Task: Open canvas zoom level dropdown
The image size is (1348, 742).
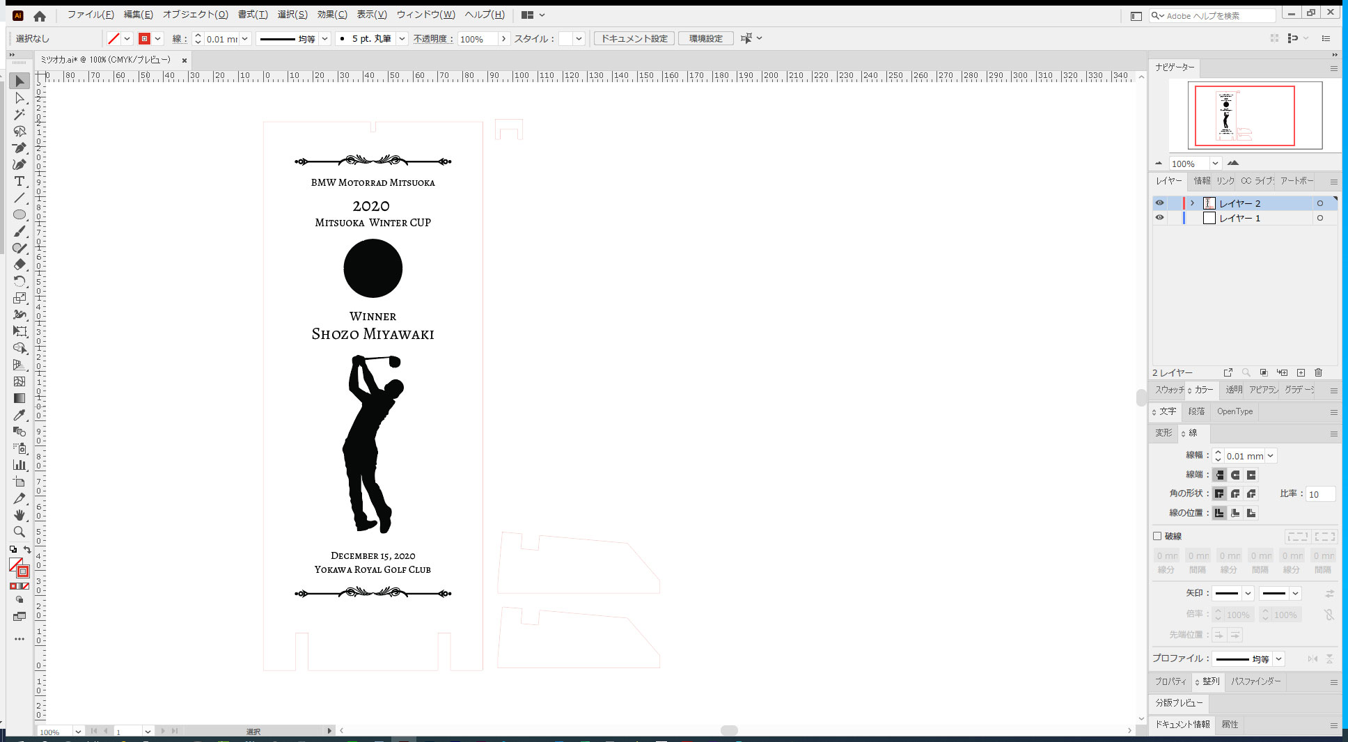Action: point(78,732)
